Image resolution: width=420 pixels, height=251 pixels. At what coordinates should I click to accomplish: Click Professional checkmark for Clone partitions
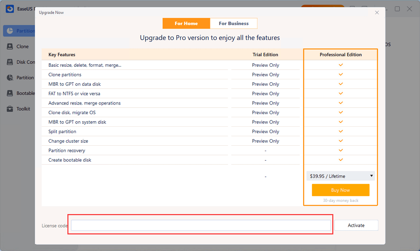(x=341, y=74)
